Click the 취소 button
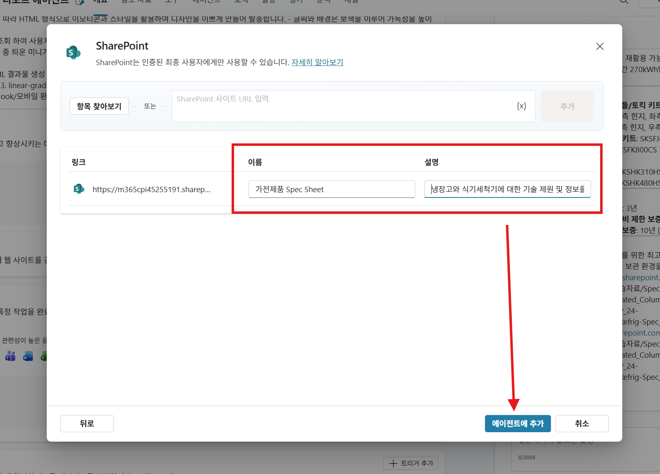 582,424
